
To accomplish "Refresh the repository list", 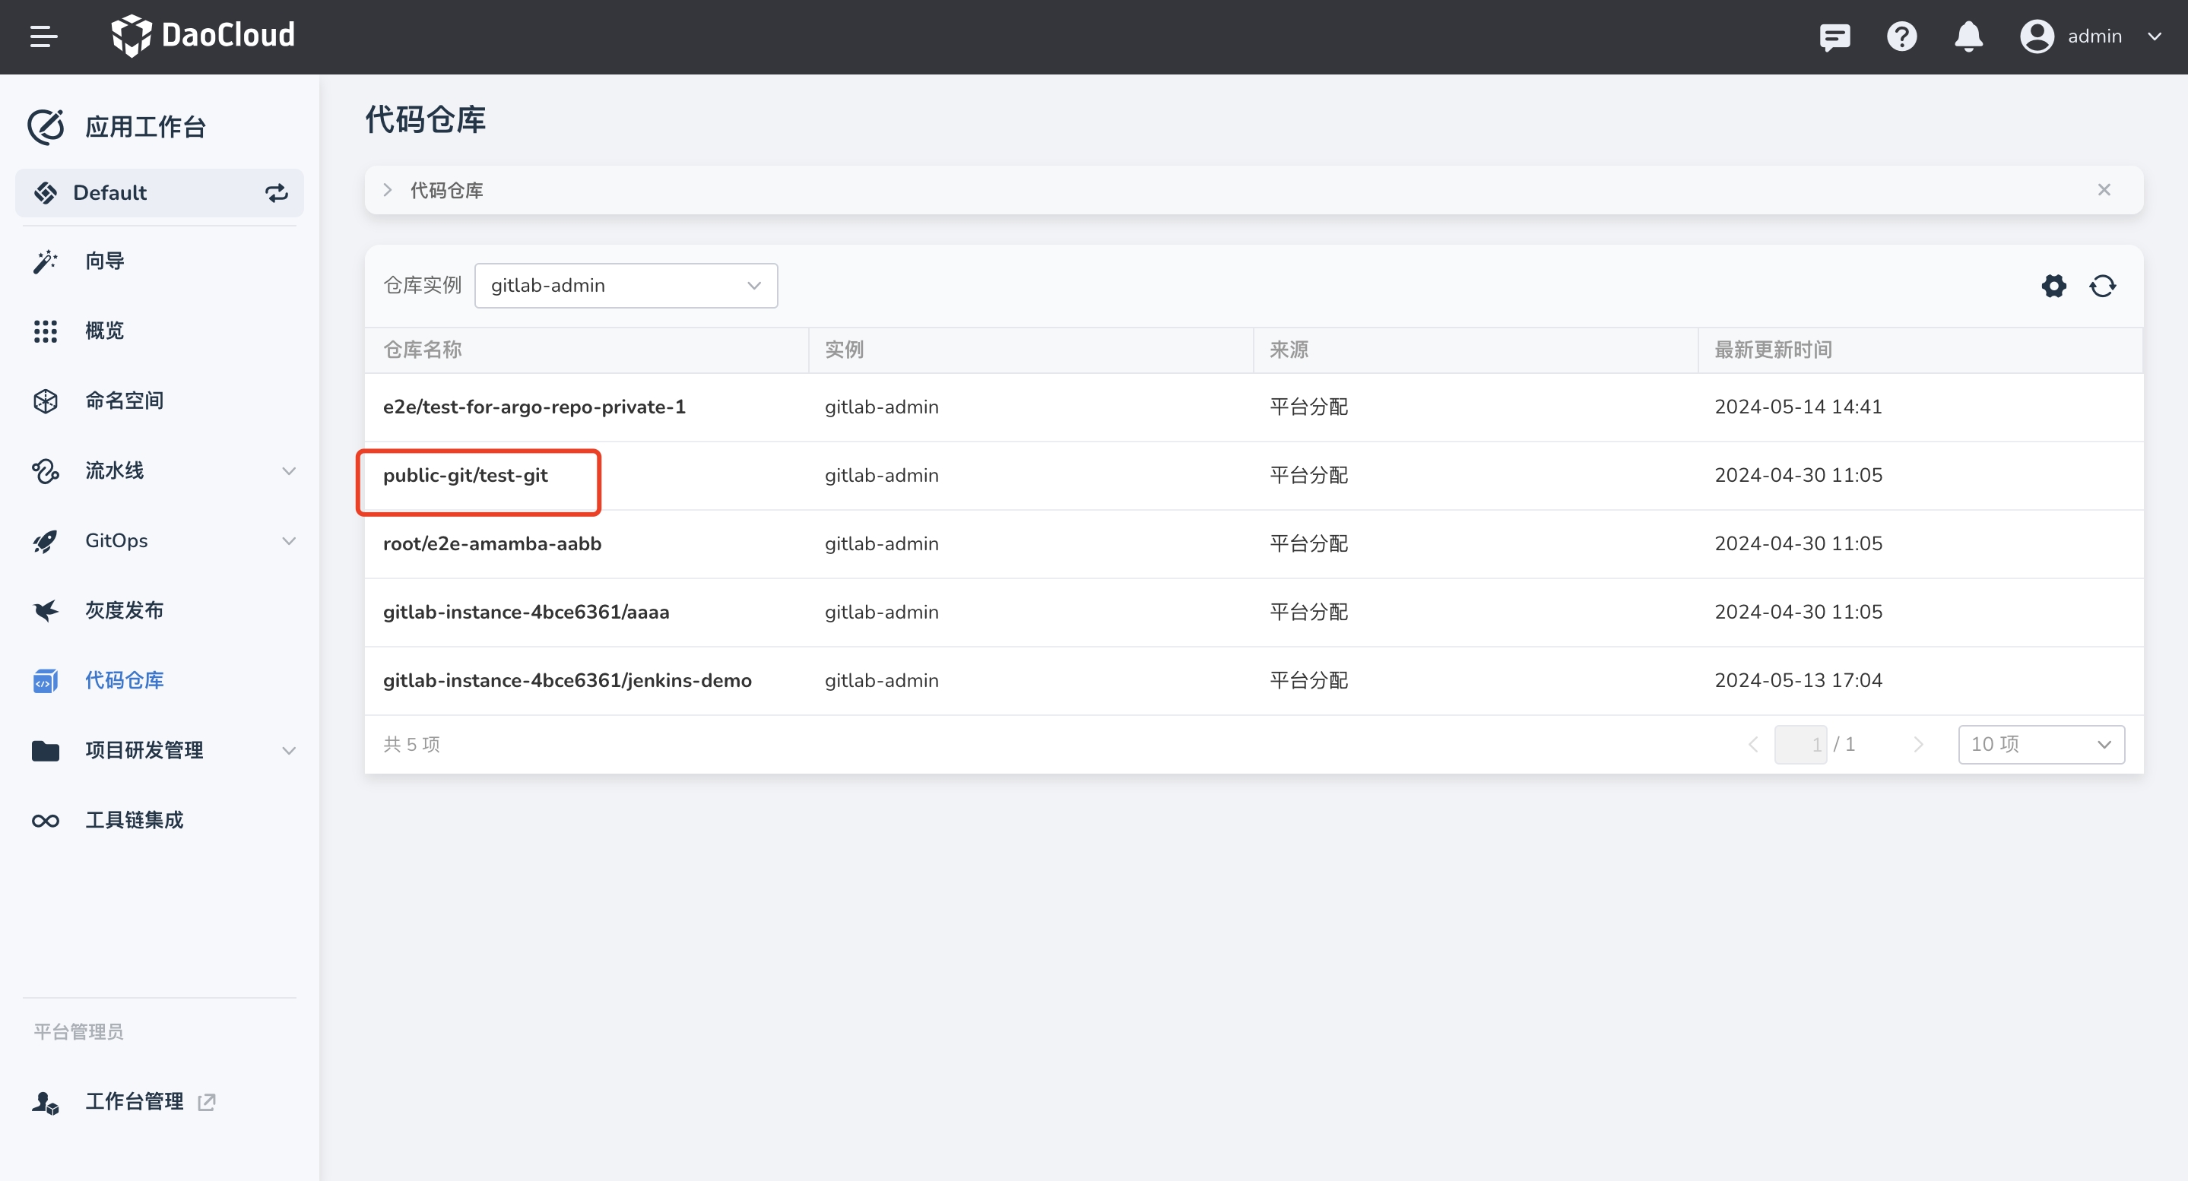I will [2102, 286].
